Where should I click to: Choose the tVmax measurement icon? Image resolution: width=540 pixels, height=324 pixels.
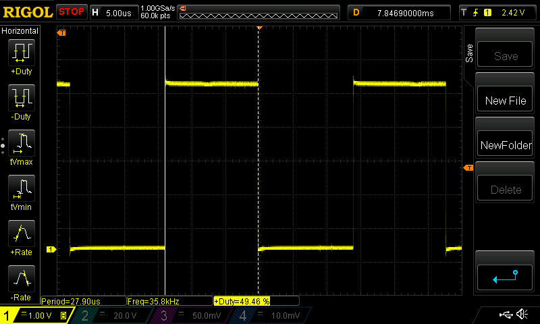pos(21,143)
